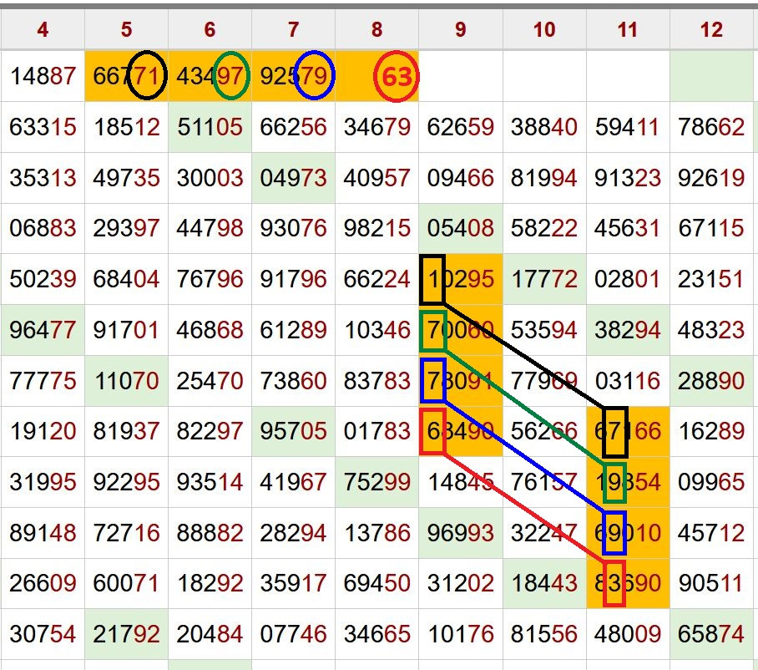Select the cell reading 76796
The image size is (758, 670).
[210, 279]
